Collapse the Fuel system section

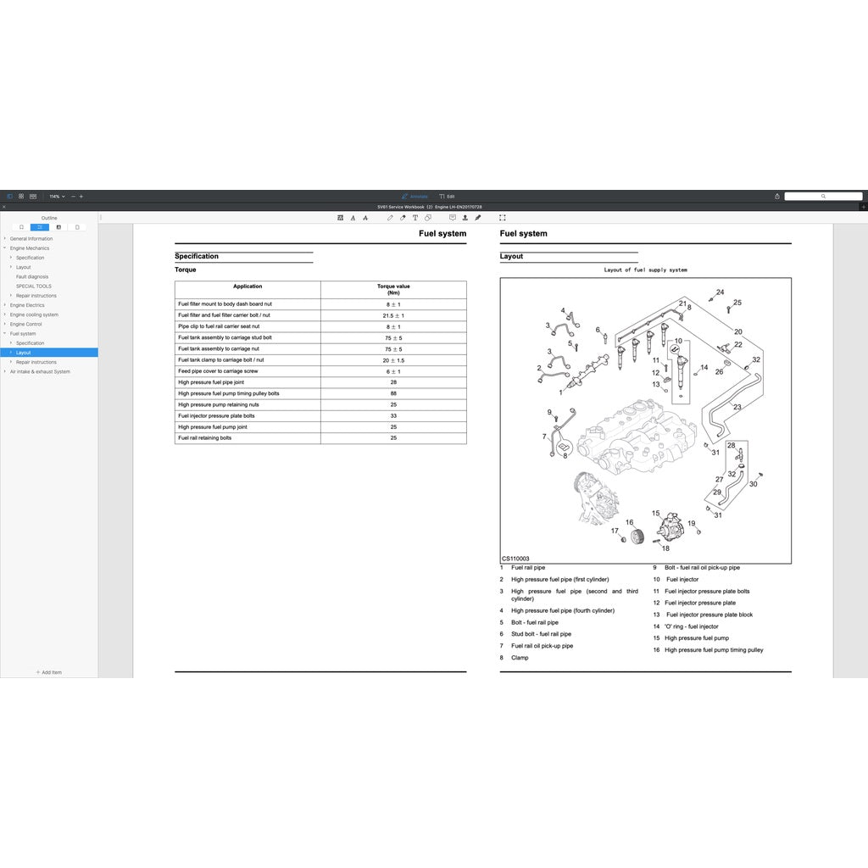pyautogui.click(x=4, y=333)
